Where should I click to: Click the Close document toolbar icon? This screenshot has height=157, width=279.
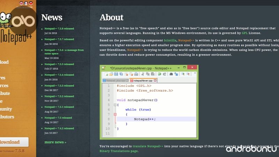pos(126,74)
